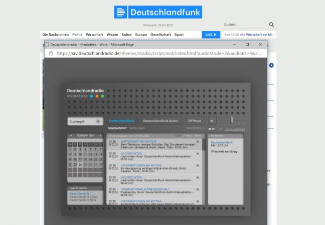This screenshot has height=225, width=325.
Task: Open the Europa section
Action: [x=141, y=34]
